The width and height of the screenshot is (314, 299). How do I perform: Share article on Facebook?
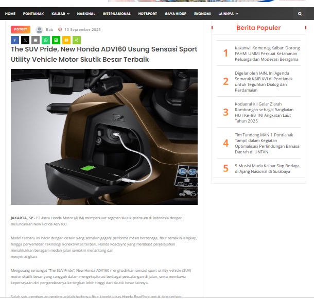tap(15, 40)
